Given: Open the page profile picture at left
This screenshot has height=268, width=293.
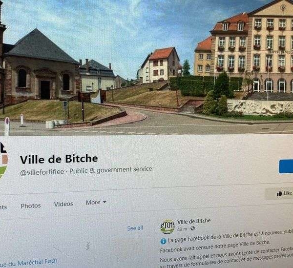Looking at the screenshot, I should tap(3, 161).
